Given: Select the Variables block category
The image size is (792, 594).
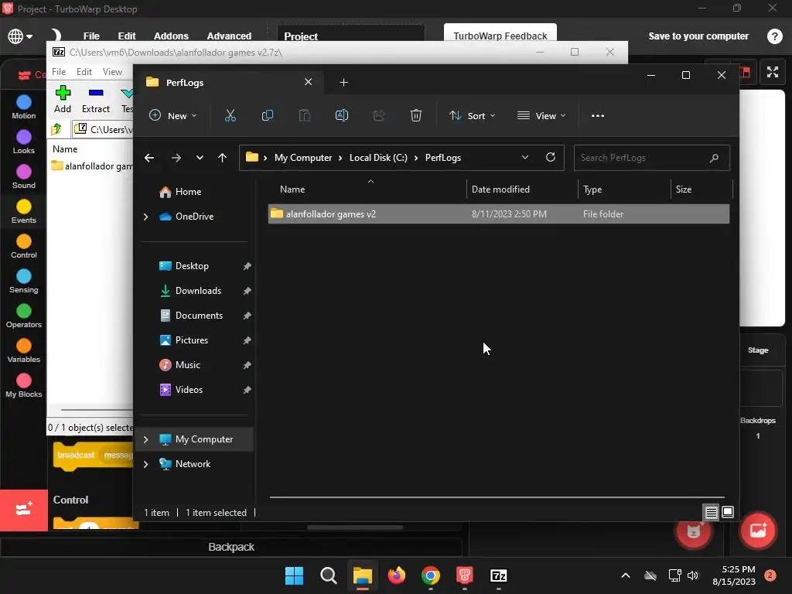Looking at the screenshot, I should point(24,351).
